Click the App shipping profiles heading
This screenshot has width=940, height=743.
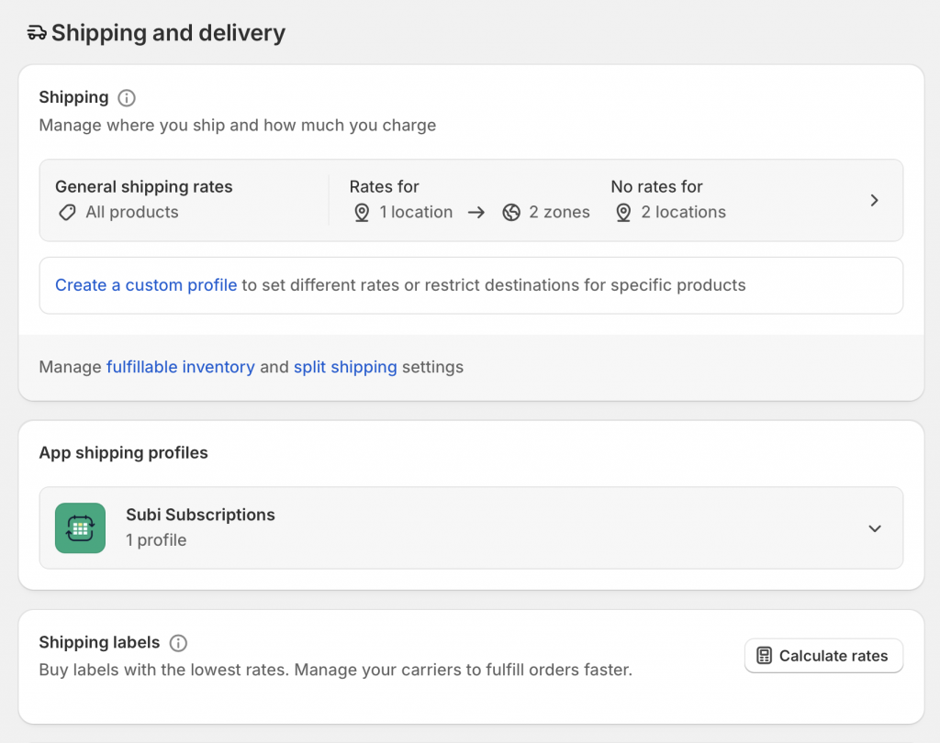(124, 452)
